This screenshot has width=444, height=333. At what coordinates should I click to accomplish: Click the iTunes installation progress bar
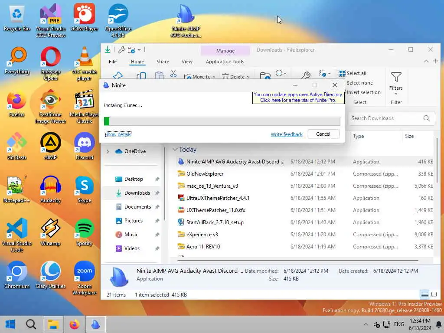[222, 121]
